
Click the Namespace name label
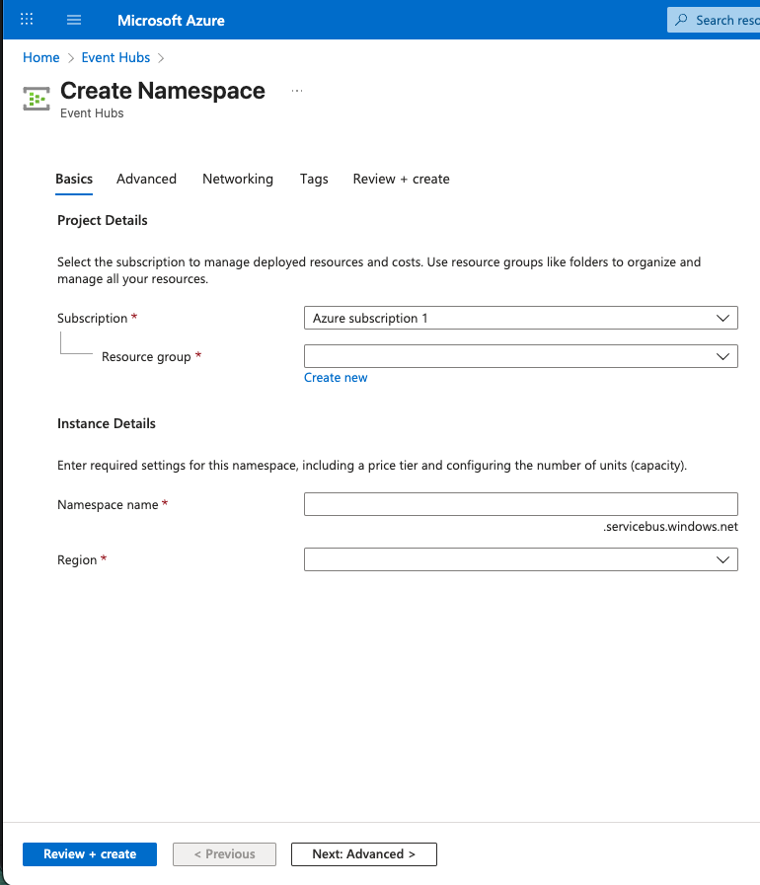[x=108, y=504]
